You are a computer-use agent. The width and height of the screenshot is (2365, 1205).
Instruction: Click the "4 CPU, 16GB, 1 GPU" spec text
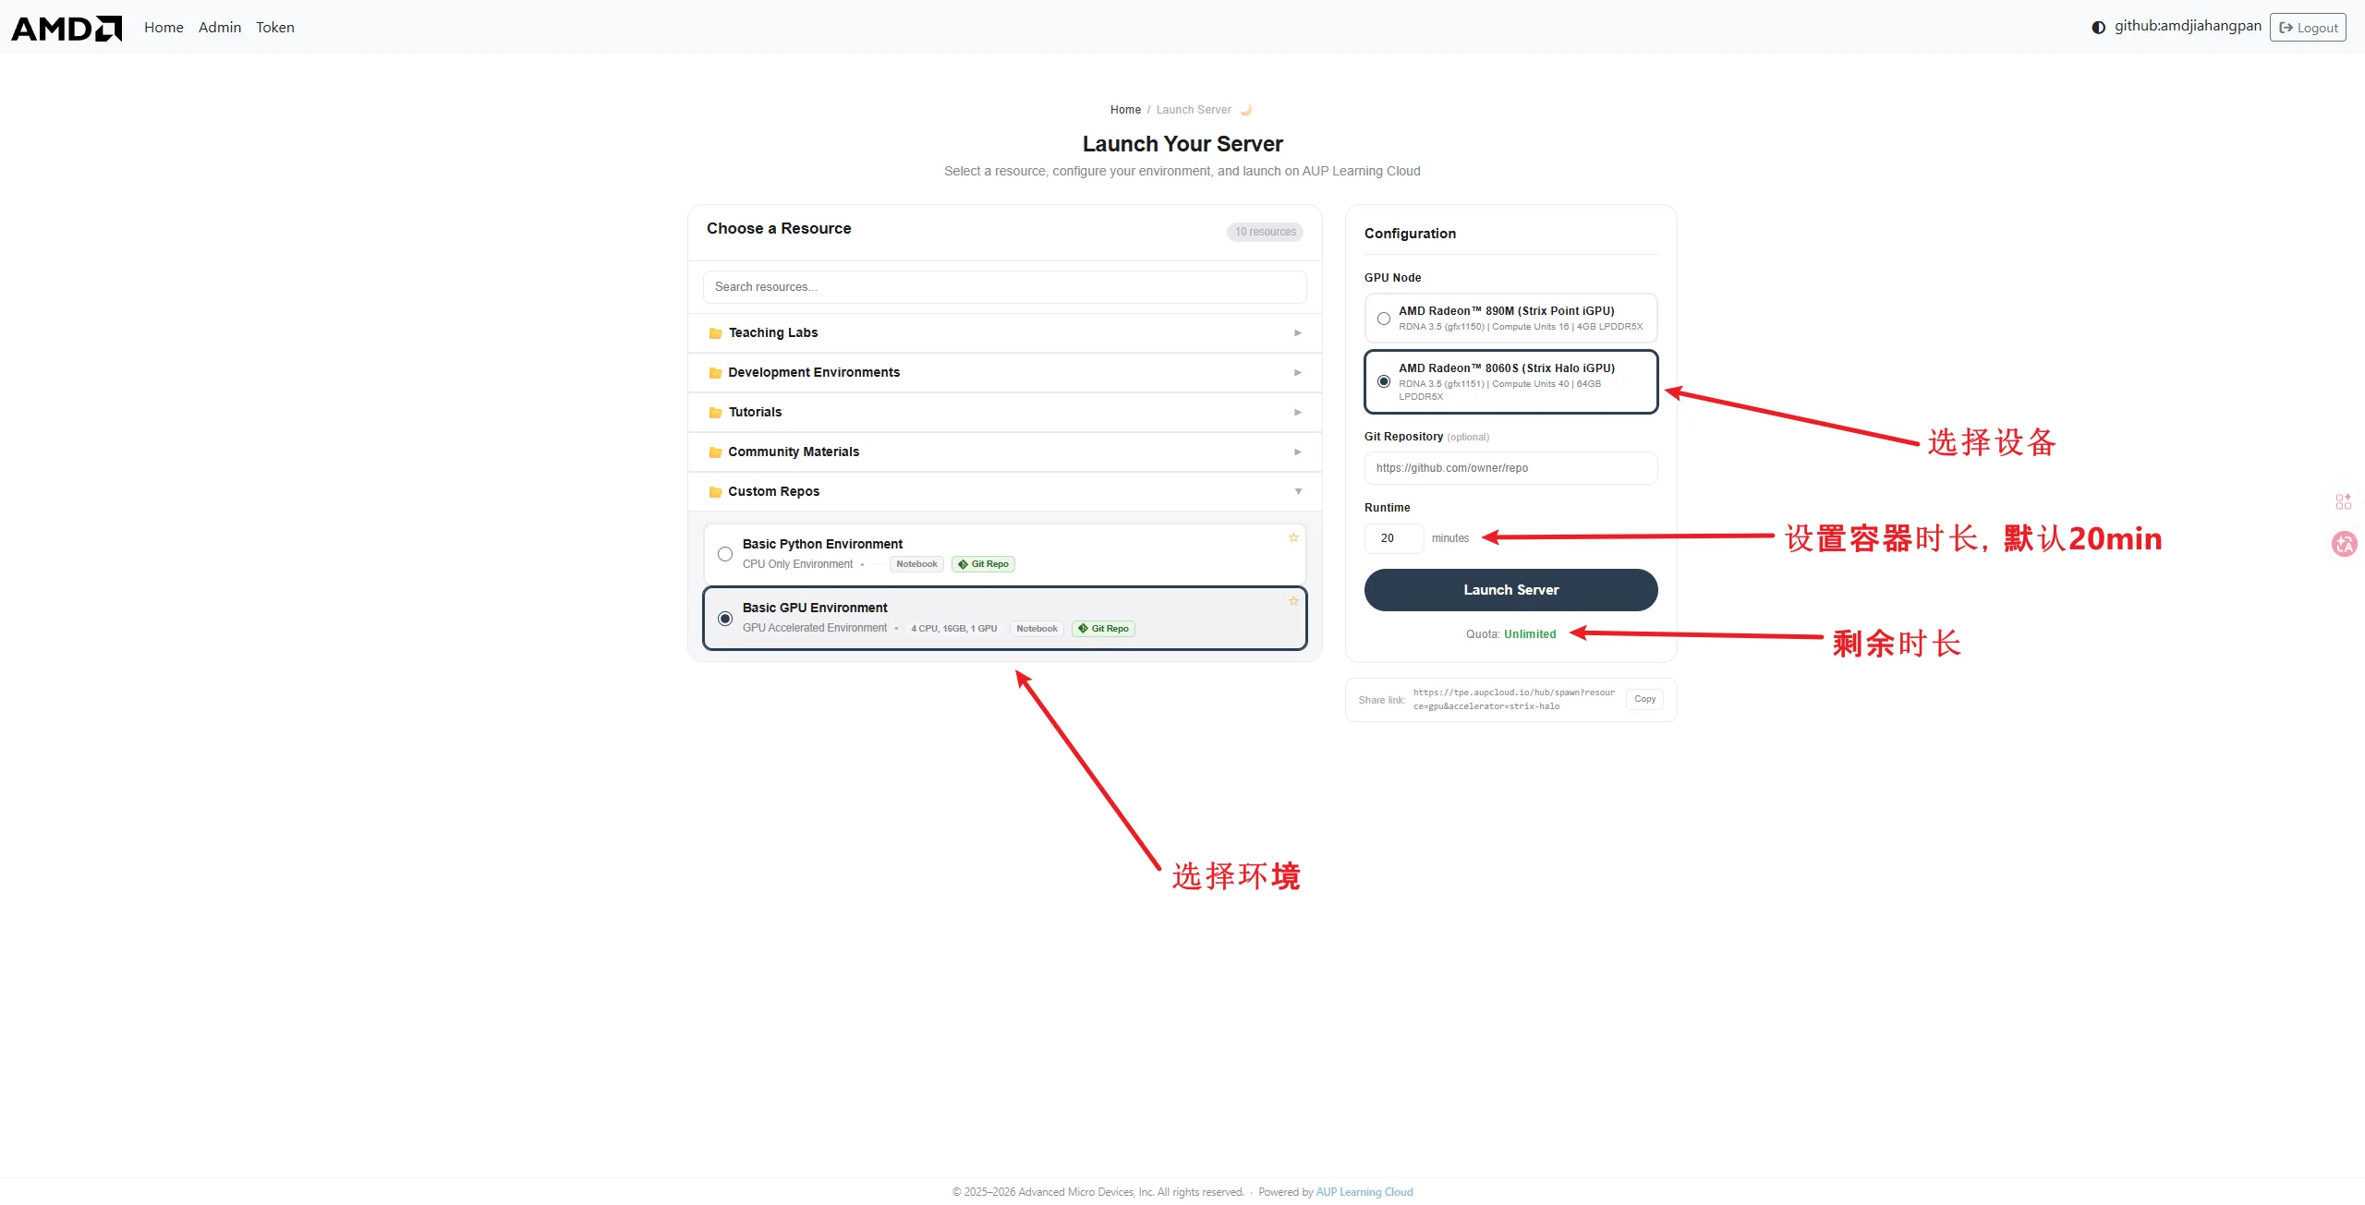point(954,629)
